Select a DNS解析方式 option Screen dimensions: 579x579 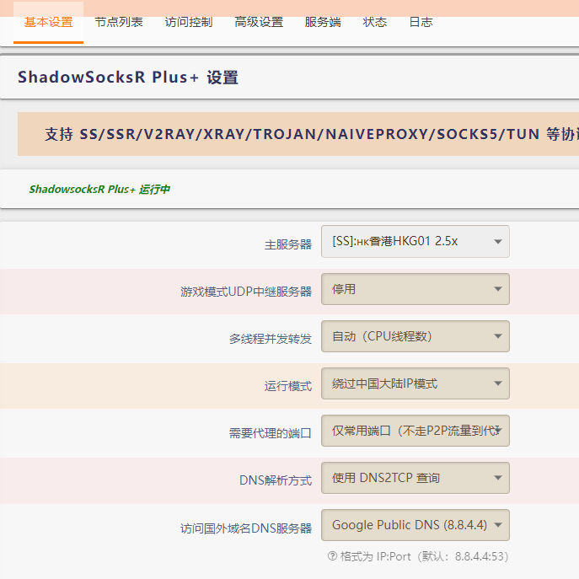415,478
